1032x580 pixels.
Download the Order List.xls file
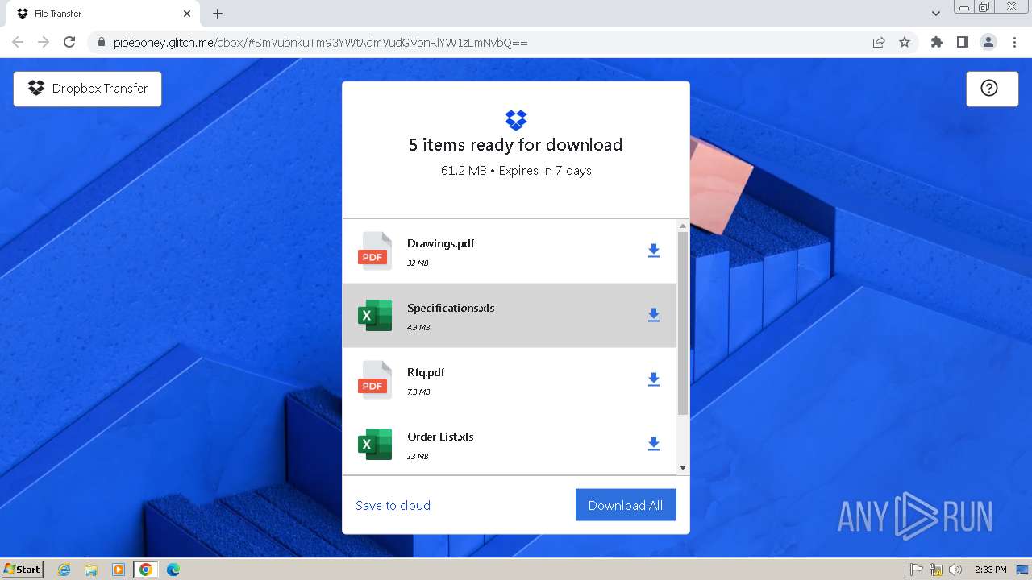[x=654, y=444]
